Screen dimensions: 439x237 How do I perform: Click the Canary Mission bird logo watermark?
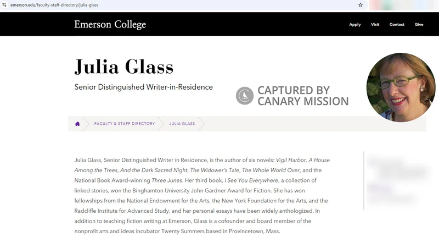[245, 96]
